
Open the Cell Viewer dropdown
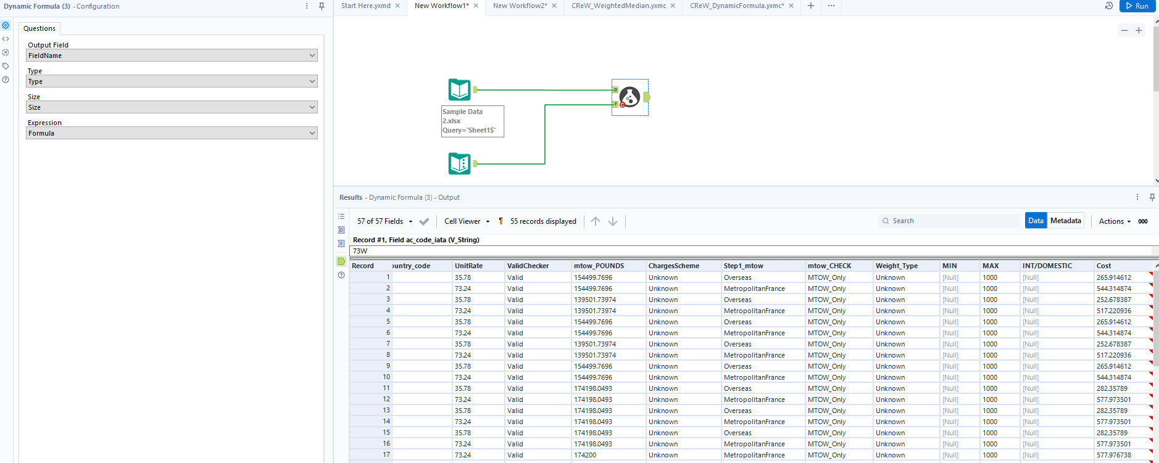(467, 221)
